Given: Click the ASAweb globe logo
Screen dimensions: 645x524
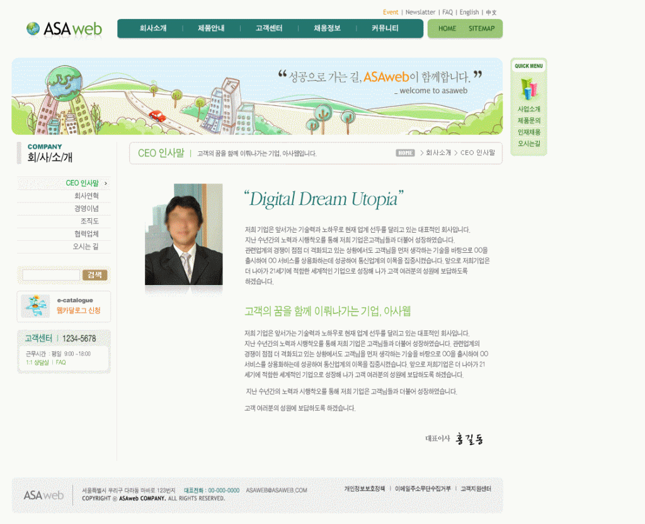Looking at the screenshot, I should (33, 28).
